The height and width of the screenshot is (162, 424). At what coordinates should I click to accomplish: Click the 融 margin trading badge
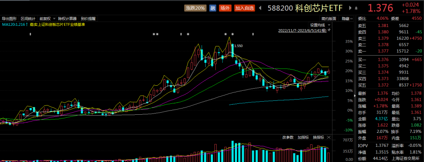[213, 8]
